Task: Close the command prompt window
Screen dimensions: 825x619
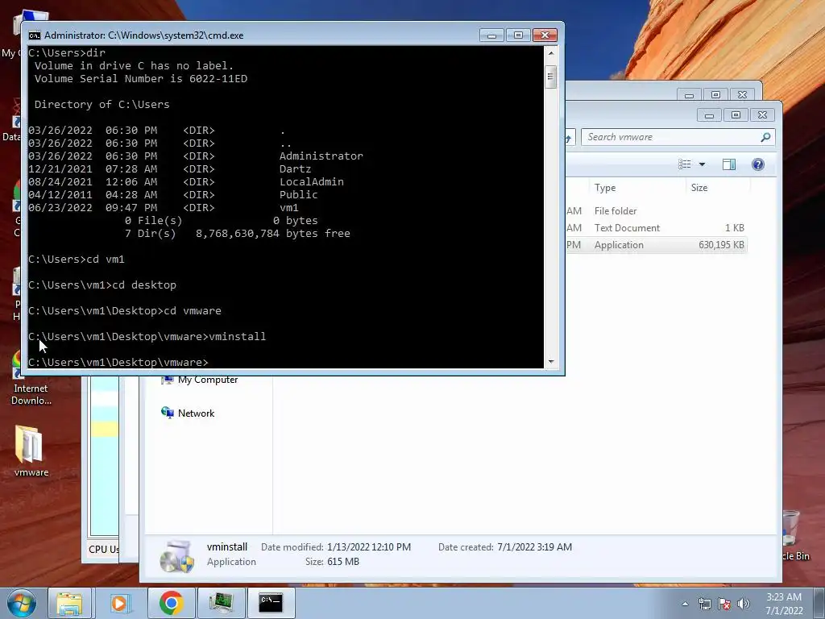Action: tap(545, 35)
